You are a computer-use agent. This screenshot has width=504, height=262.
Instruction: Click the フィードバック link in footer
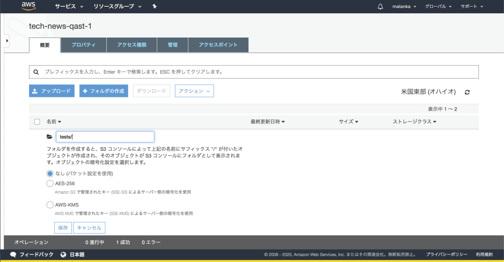coord(37,254)
